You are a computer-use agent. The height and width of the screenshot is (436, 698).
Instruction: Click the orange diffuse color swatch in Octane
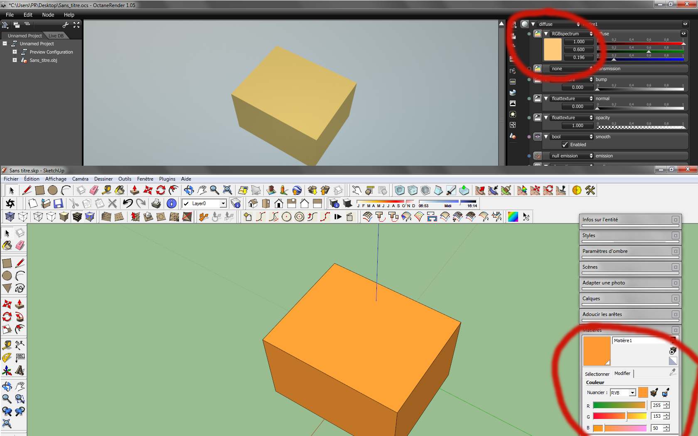(553, 49)
